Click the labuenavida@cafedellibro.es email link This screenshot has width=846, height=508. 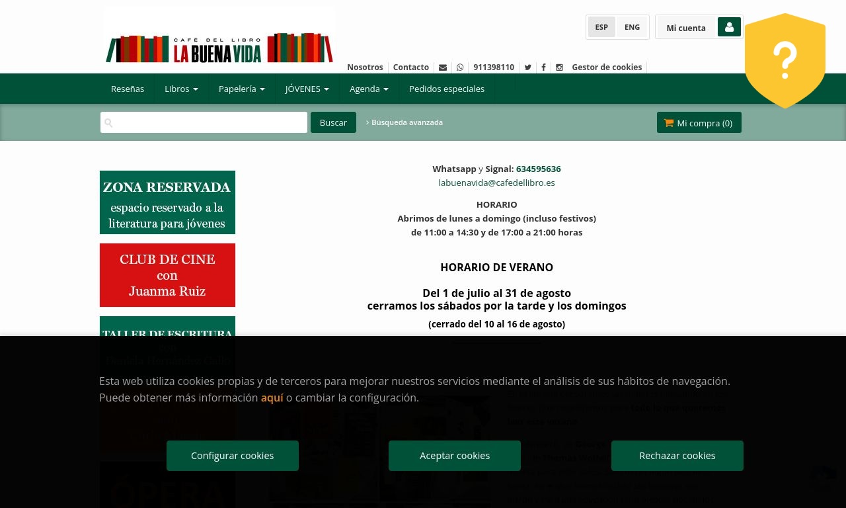[497, 183]
